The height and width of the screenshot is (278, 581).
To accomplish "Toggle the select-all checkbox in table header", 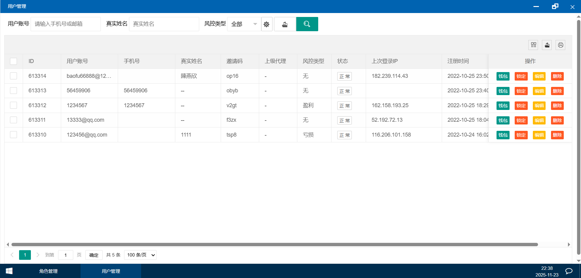I will click(14, 61).
